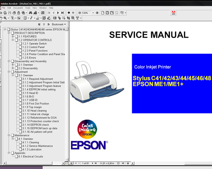Viewport: 212px width, 169px height.
Task: Jump to last page via toolbar
Action: (x=63, y=13)
